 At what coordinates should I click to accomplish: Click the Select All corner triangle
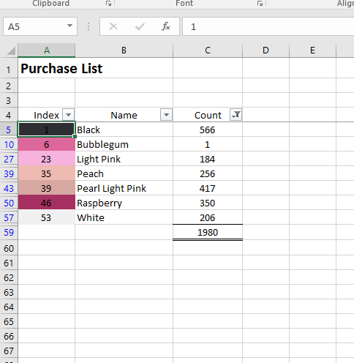pos(11,50)
